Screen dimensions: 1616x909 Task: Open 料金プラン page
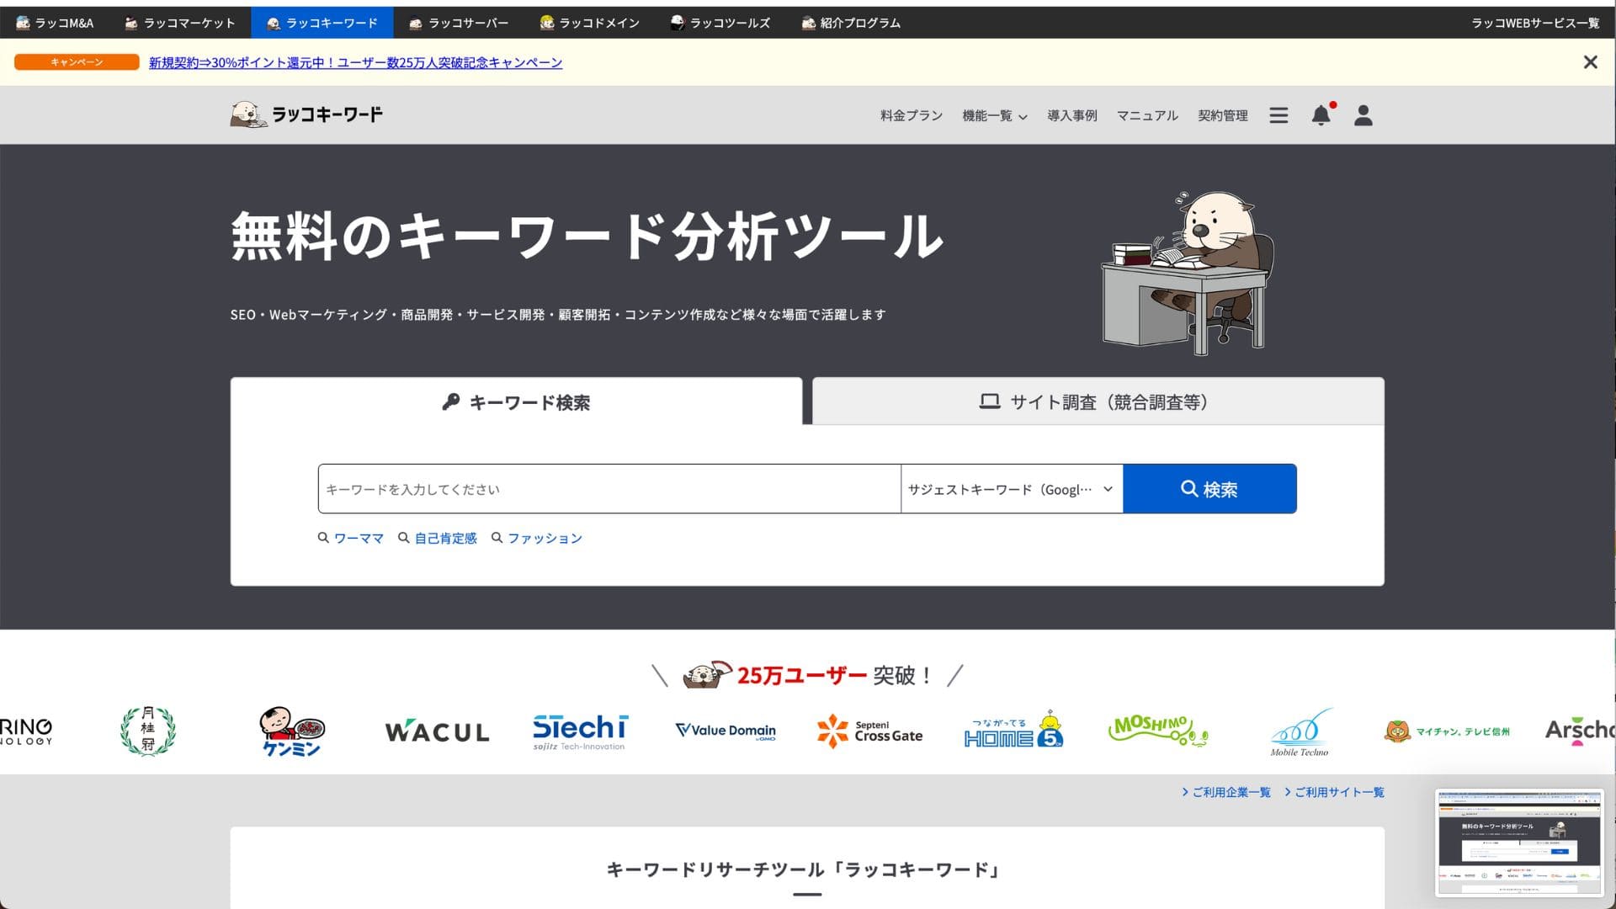[911, 115]
